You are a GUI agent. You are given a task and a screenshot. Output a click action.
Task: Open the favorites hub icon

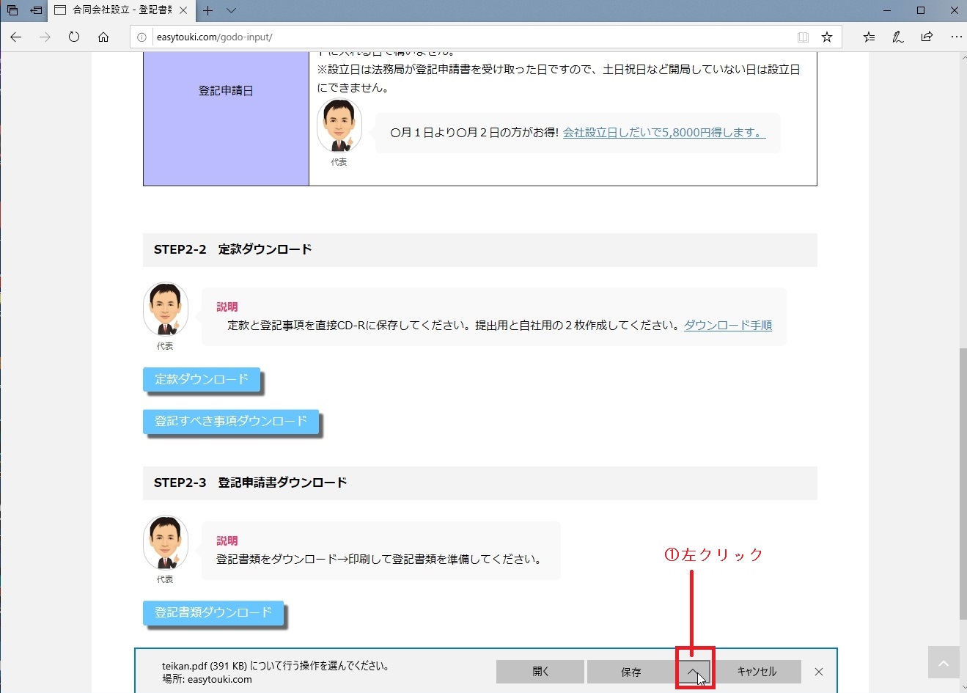point(869,37)
